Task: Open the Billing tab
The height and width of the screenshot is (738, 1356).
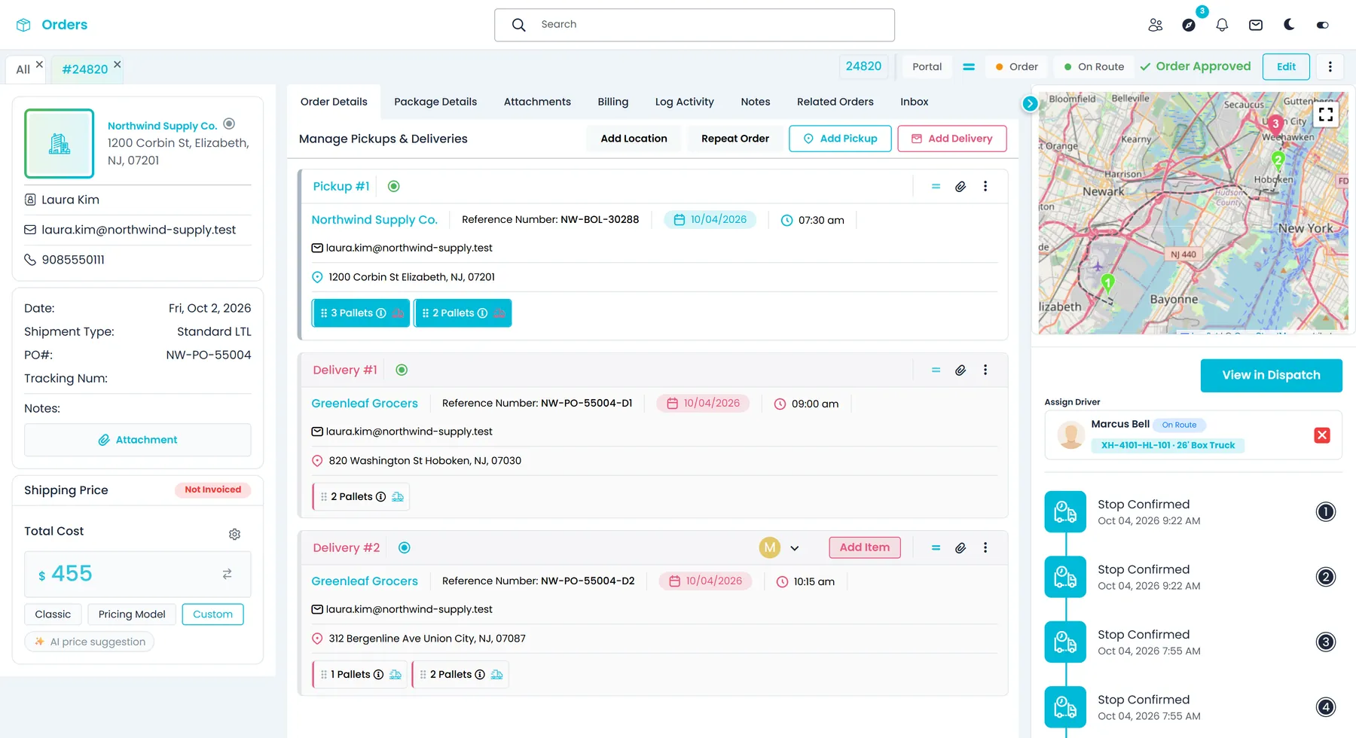Action: [x=613, y=102]
